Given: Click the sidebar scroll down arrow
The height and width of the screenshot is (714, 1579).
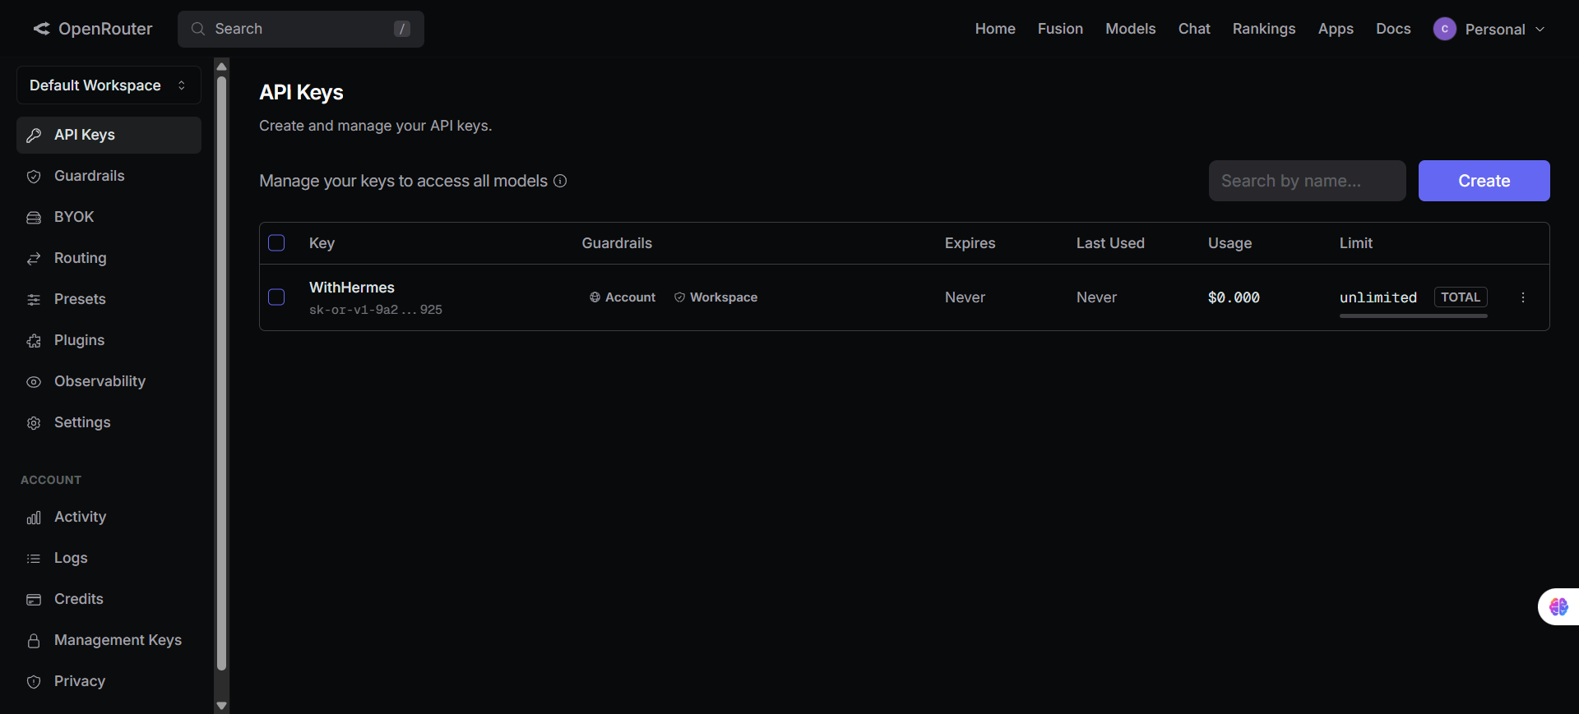Looking at the screenshot, I should [221, 705].
